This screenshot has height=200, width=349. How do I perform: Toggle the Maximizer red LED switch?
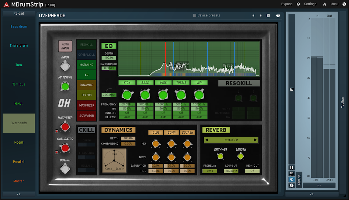pyautogui.click(x=57, y=131)
